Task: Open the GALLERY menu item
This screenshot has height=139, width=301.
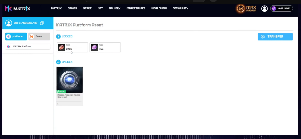Action: point(115,8)
